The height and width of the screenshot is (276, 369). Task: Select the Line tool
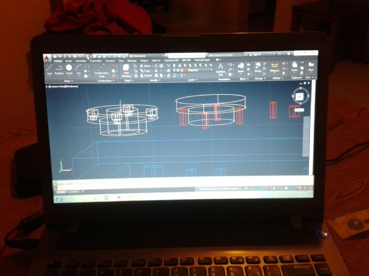click(x=50, y=70)
